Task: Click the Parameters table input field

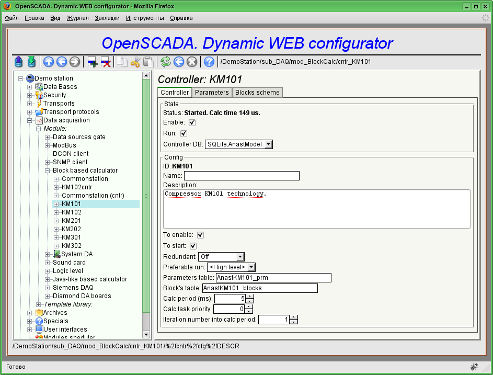Action: click(x=273, y=278)
